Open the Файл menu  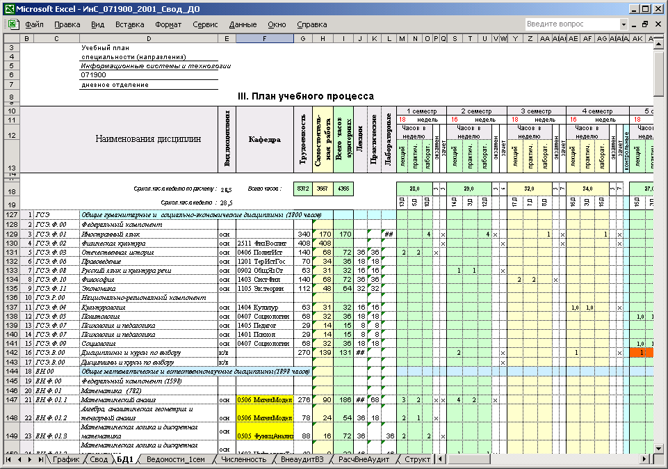click(34, 24)
